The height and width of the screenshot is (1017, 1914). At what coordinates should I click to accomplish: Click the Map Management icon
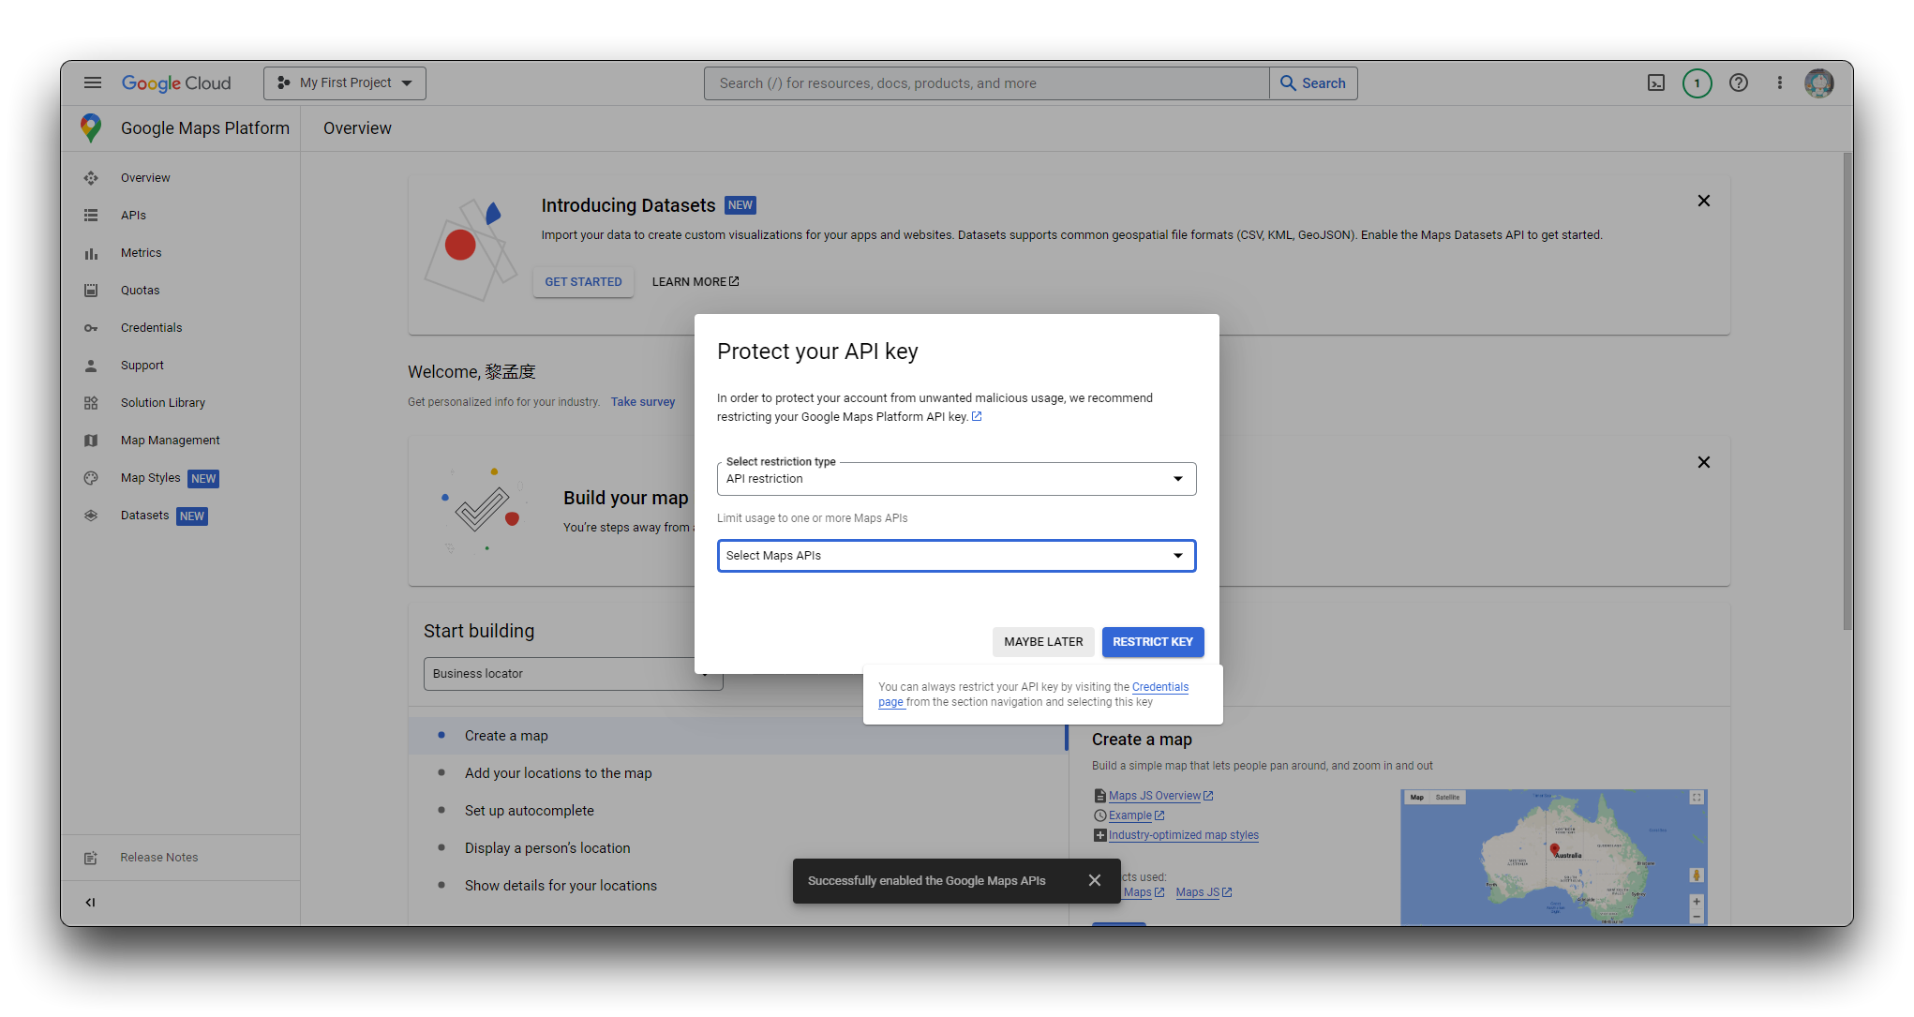[x=91, y=441]
